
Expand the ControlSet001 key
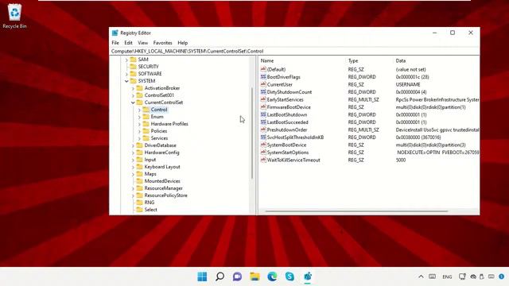click(x=133, y=95)
